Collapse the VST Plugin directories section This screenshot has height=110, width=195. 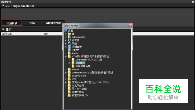pos(3,6)
